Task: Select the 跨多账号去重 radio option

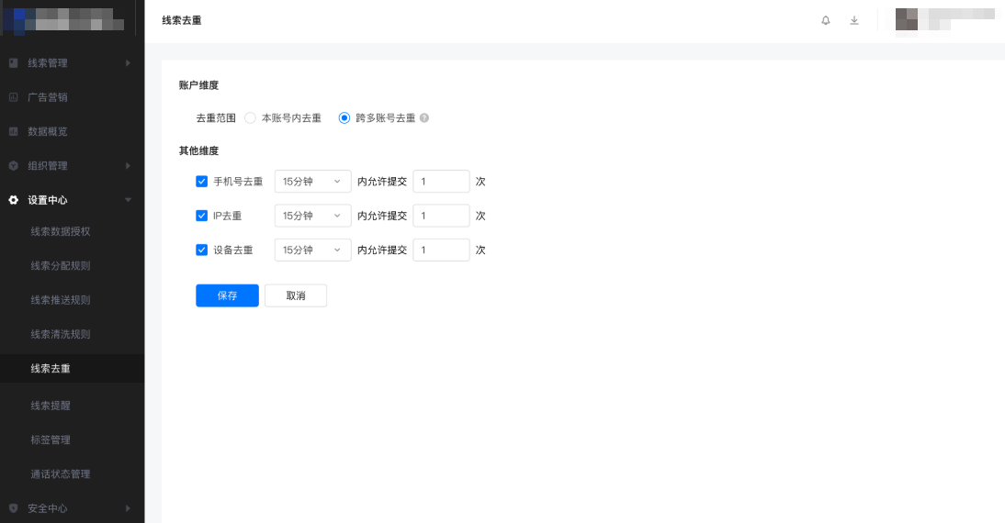Action: (x=344, y=117)
